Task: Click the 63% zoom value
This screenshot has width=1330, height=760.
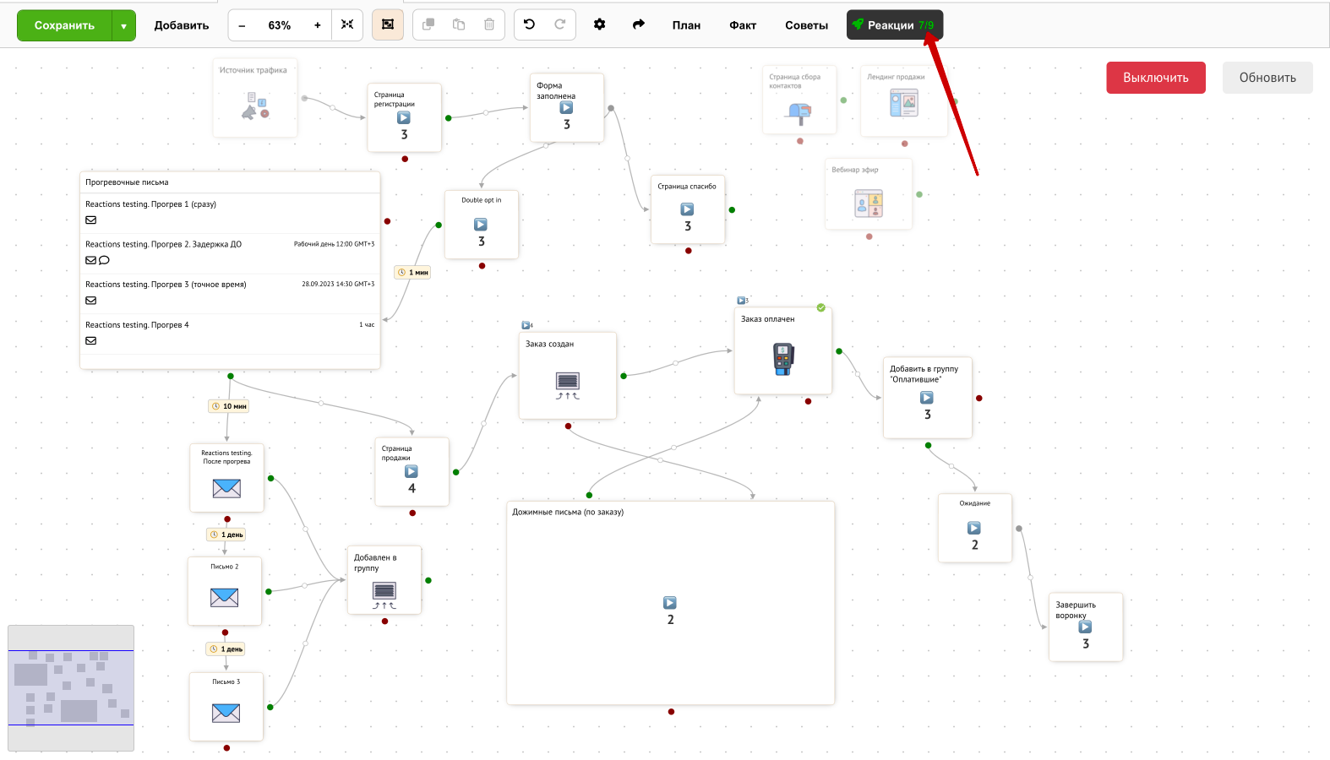Action: click(x=280, y=25)
